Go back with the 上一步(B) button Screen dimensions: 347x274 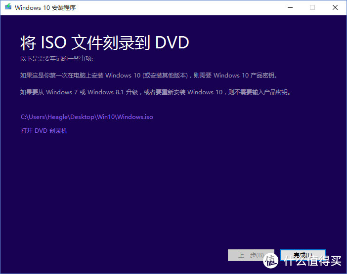tap(251, 255)
